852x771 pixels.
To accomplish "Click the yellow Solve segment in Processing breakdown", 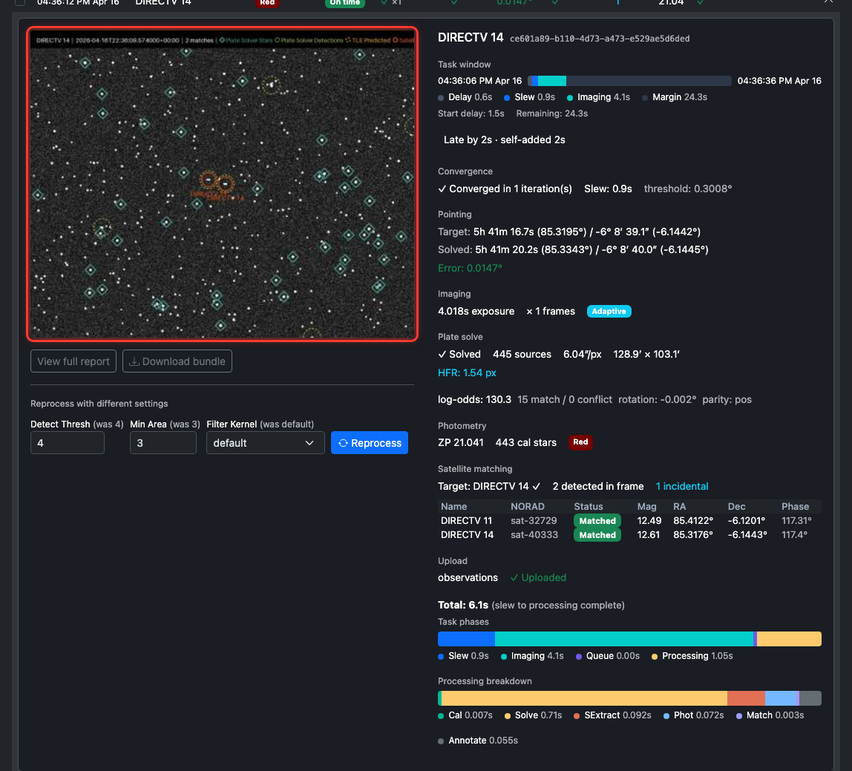I will pos(584,698).
